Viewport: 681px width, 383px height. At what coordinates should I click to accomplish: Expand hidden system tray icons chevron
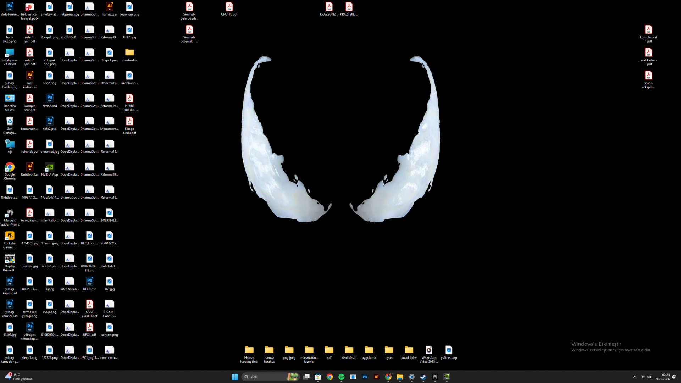(x=635, y=377)
